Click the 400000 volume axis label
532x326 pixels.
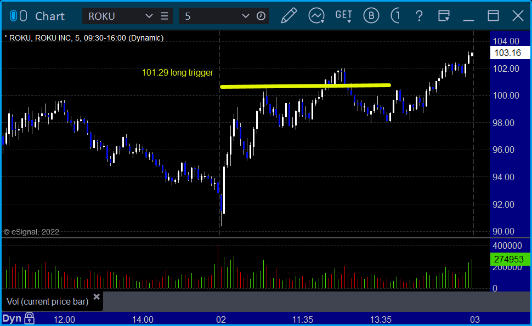tap(507, 245)
